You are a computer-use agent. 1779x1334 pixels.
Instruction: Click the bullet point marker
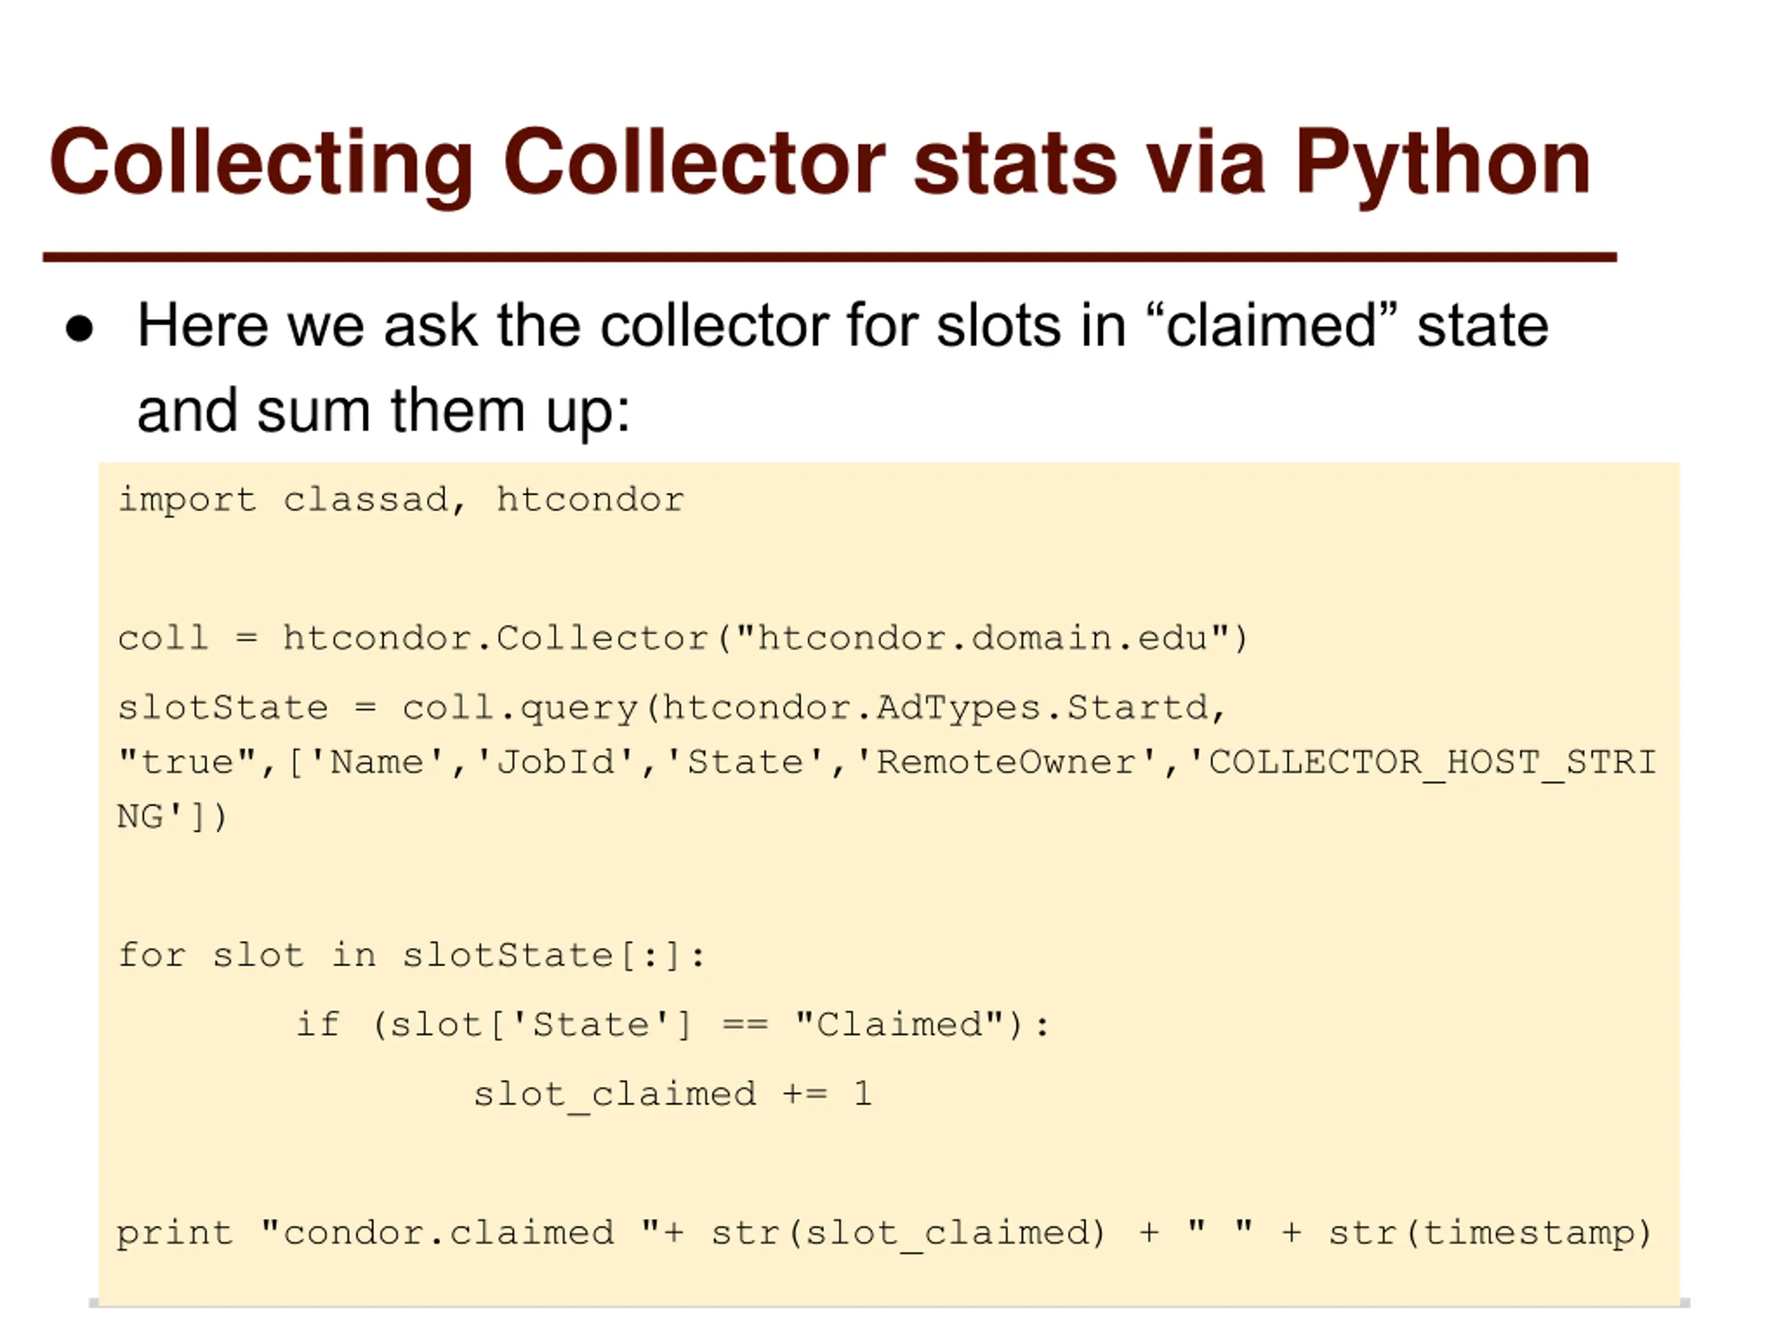(80, 329)
